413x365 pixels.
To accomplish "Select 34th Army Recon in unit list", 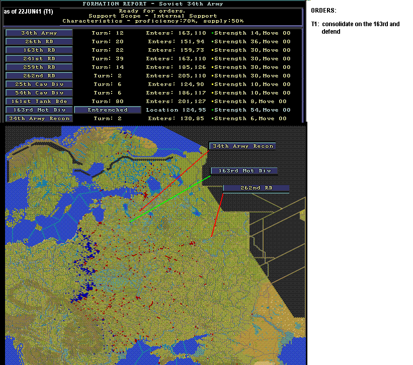I will click(39, 119).
